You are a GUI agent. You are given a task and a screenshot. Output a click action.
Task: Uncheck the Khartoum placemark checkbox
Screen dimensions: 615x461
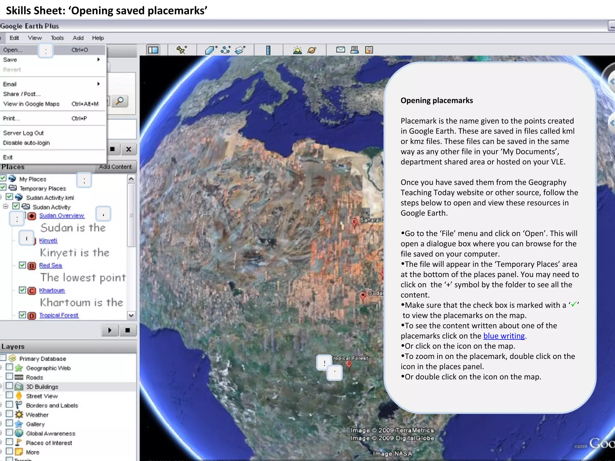[x=22, y=290]
